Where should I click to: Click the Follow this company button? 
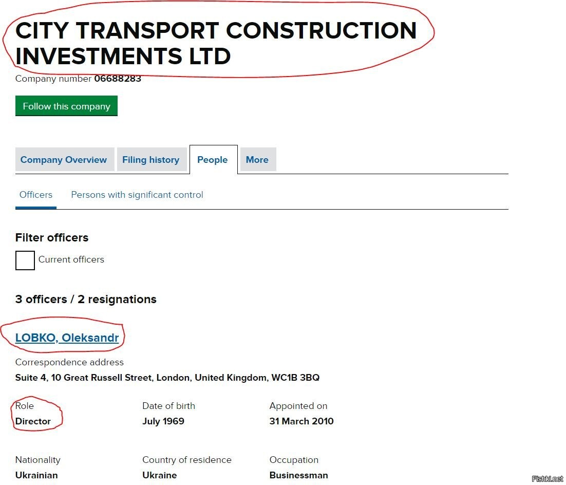(x=66, y=106)
